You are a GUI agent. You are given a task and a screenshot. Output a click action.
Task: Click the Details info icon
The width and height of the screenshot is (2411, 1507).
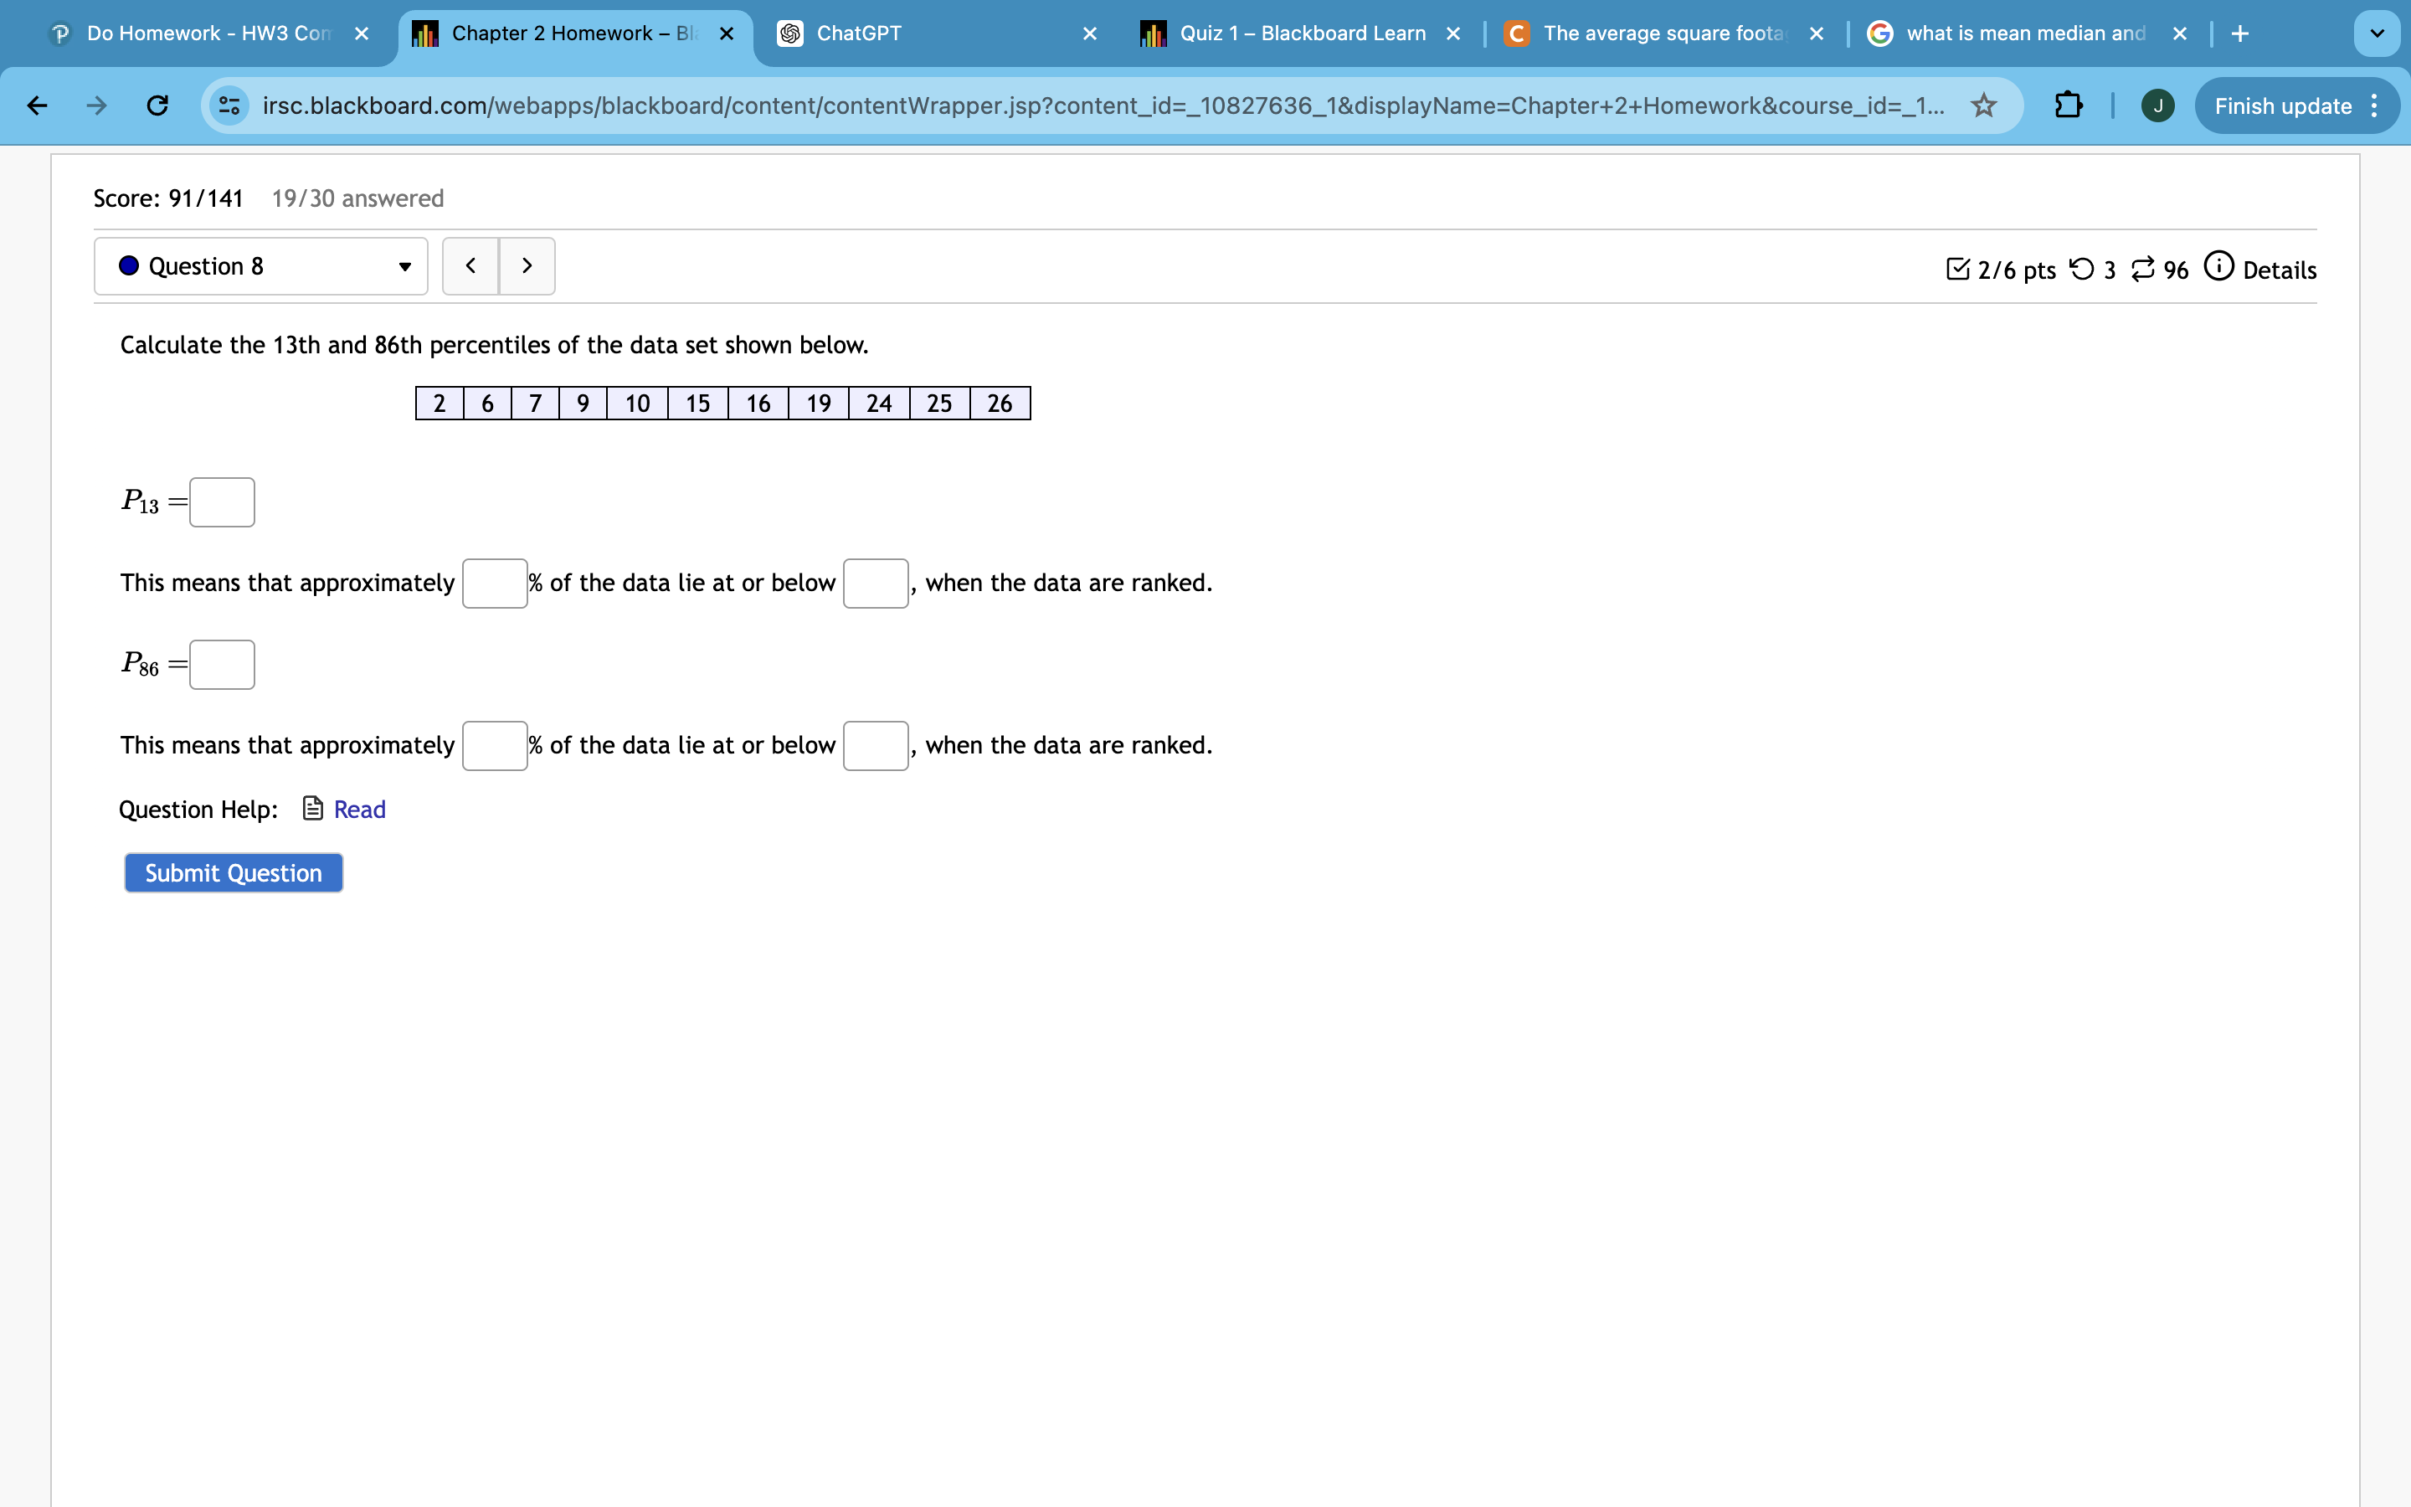pos(2220,267)
